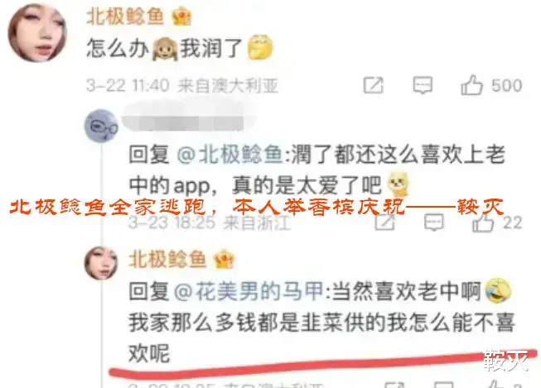Like the top comment with 500 likes
The width and height of the screenshot is (541, 388).
pos(471,84)
